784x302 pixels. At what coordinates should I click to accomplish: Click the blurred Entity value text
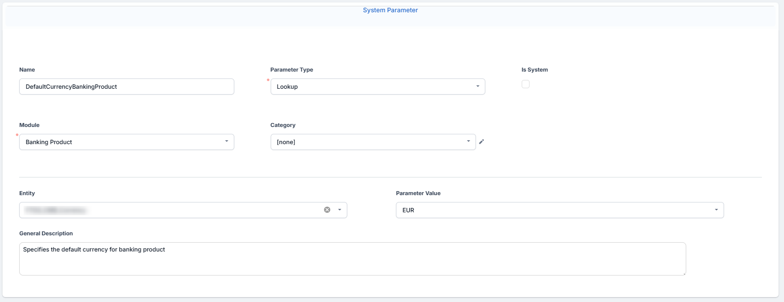click(x=56, y=210)
